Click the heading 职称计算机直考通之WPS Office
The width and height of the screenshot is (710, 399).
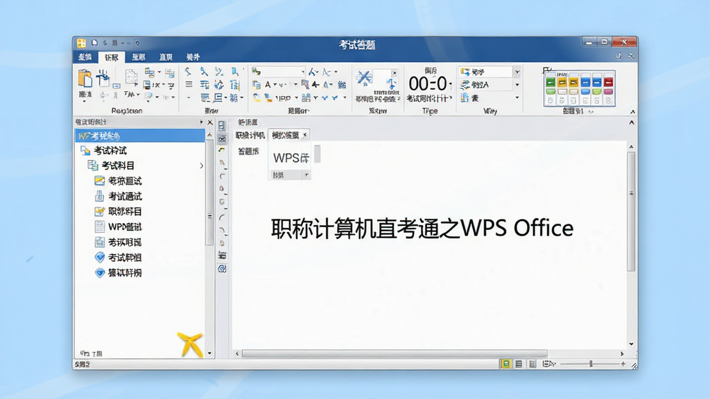[x=422, y=228]
